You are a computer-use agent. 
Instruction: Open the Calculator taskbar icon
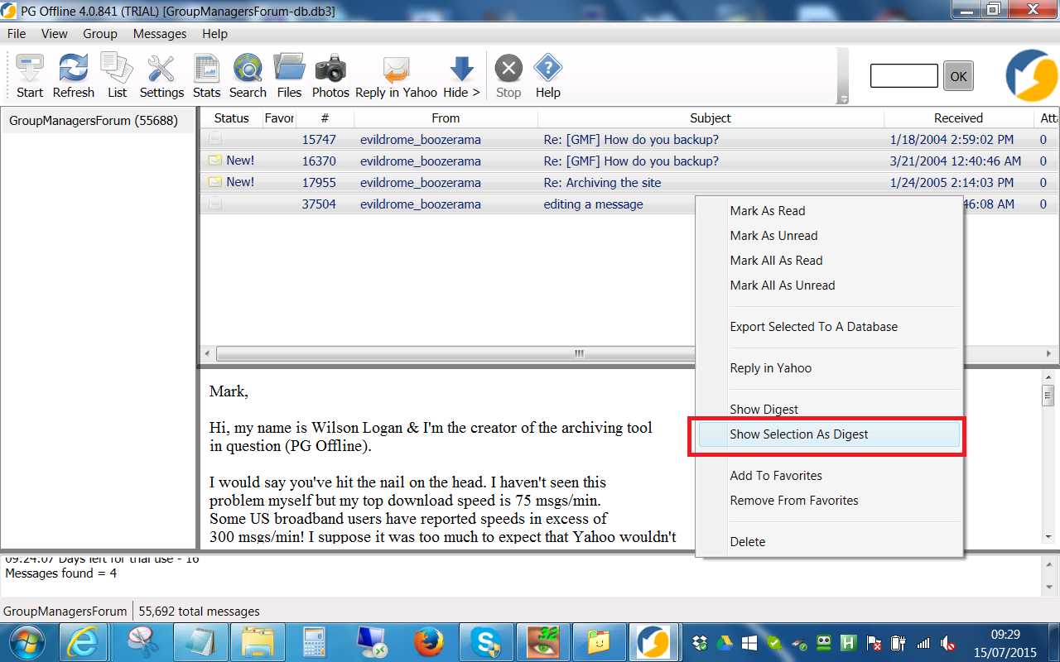click(314, 642)
